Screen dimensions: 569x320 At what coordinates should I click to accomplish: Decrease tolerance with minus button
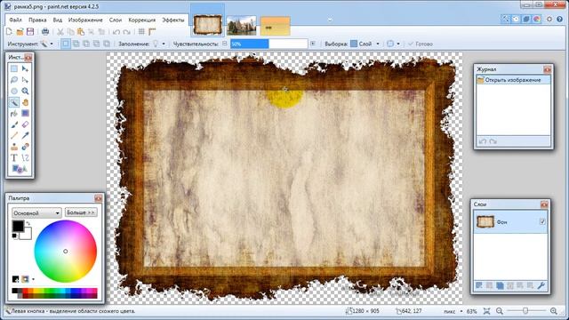(225, 44)
